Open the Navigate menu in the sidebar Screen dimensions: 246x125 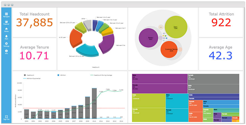pyautogui.click(x=6, y=15)
